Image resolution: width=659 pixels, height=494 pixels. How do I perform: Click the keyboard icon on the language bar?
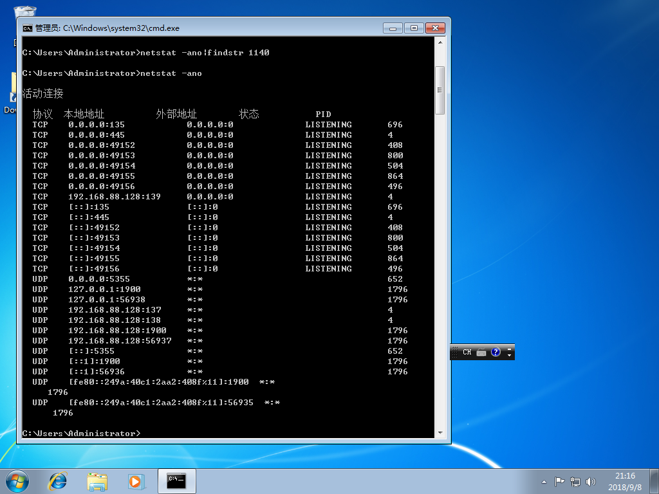coord(481,352)
